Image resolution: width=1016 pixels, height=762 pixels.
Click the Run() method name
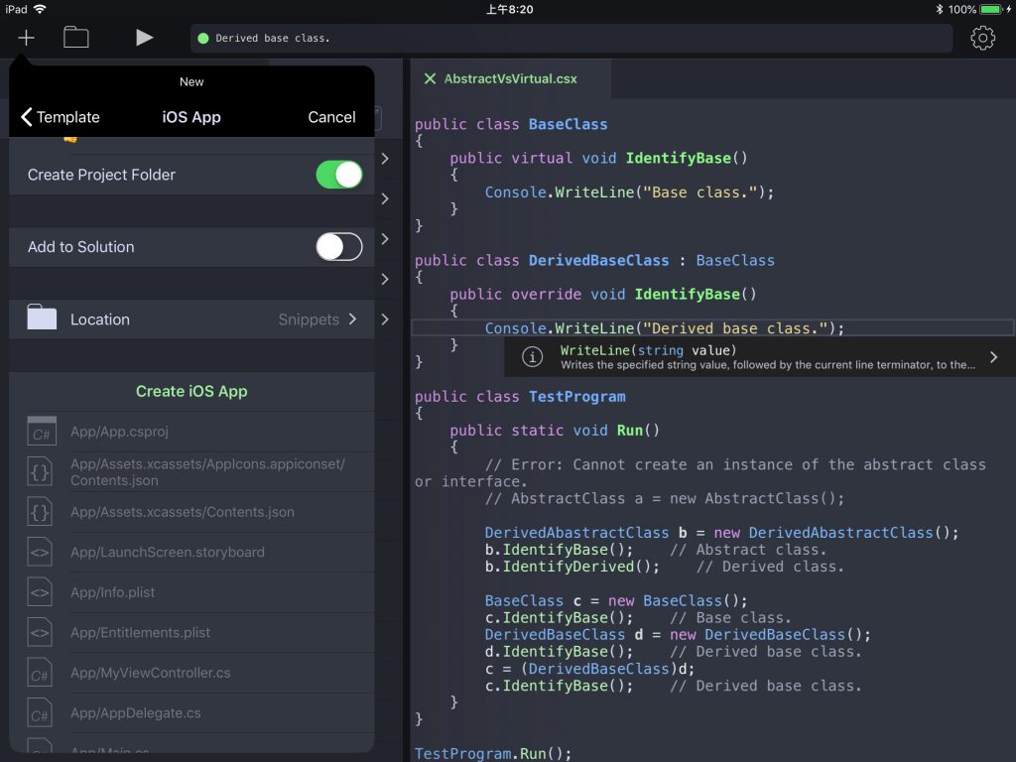(x=638, y=431)
